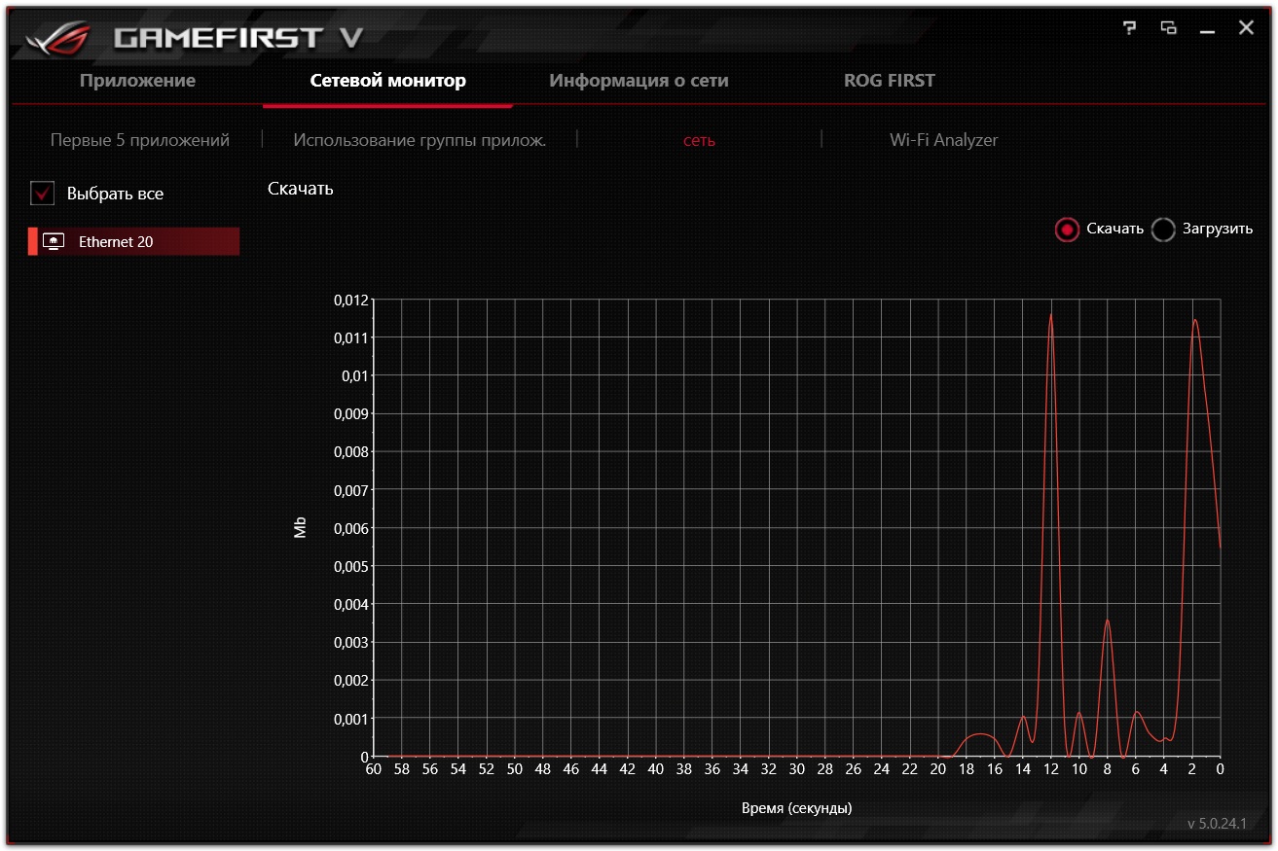Minimize the GameFirst V window
The height and width of the screenshot is (851, 1278).
(1208, 32)
